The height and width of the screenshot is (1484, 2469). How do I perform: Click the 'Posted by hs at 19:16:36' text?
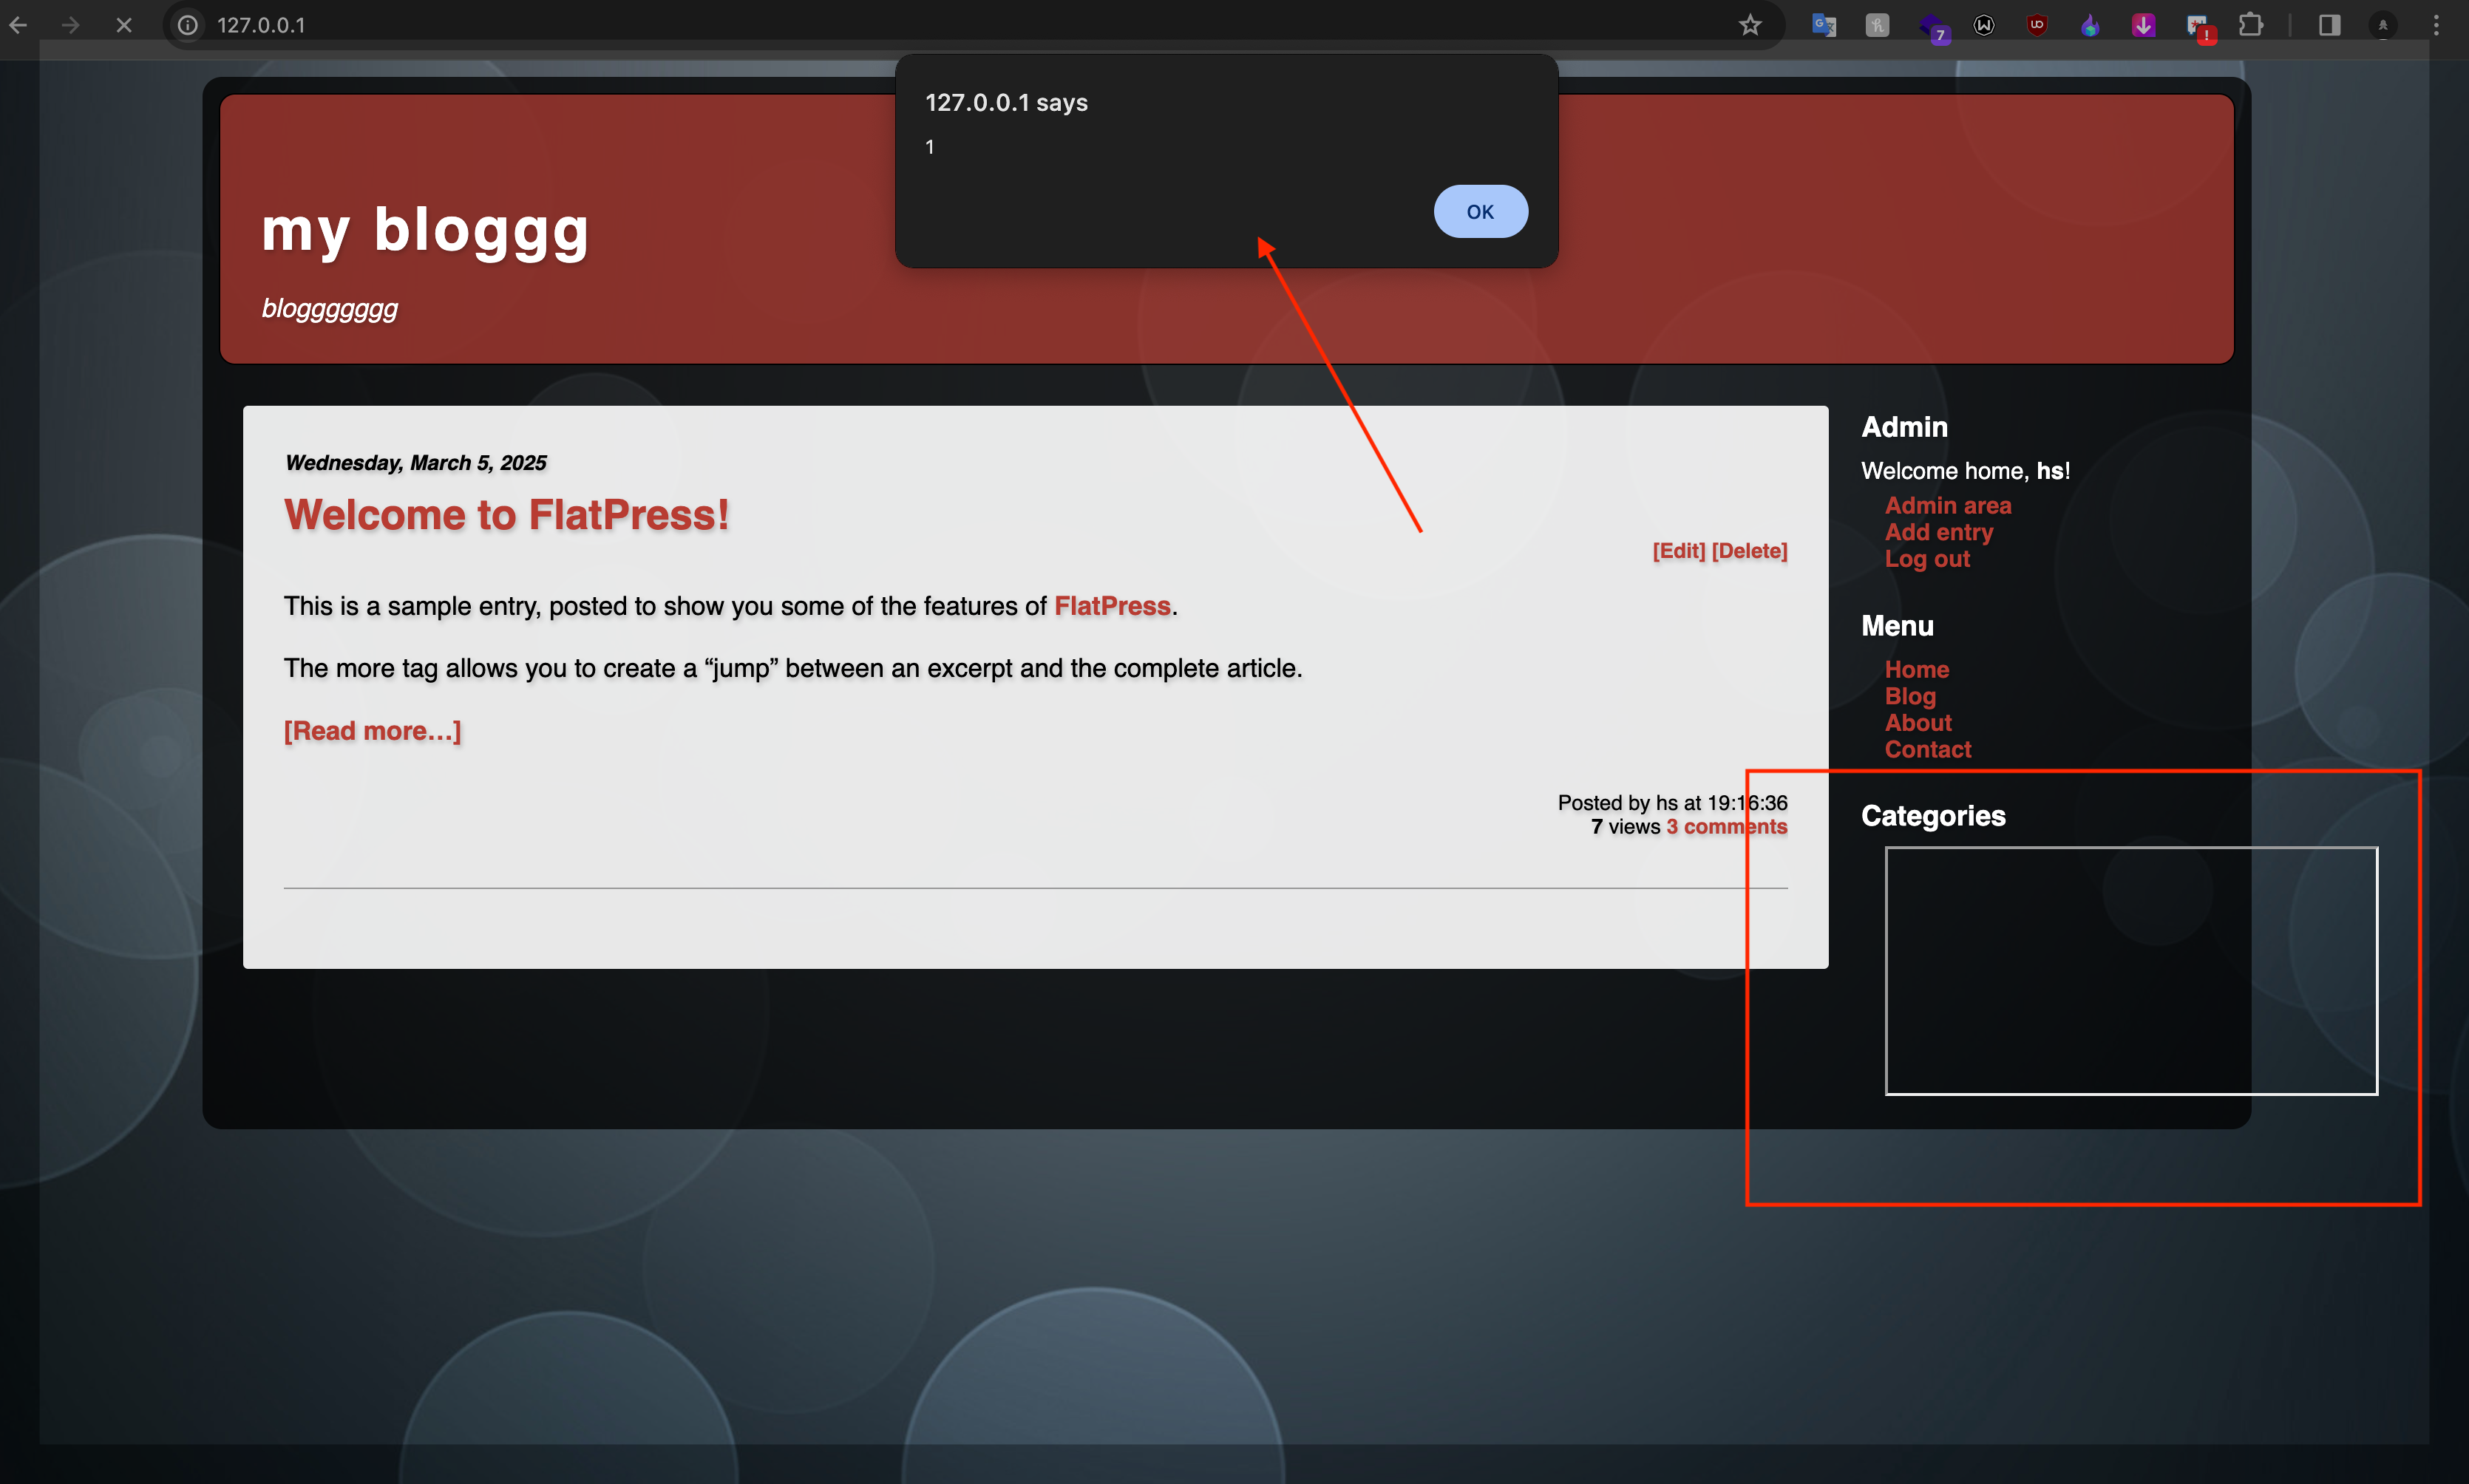pyautogui.click(x=1672, y=803)
